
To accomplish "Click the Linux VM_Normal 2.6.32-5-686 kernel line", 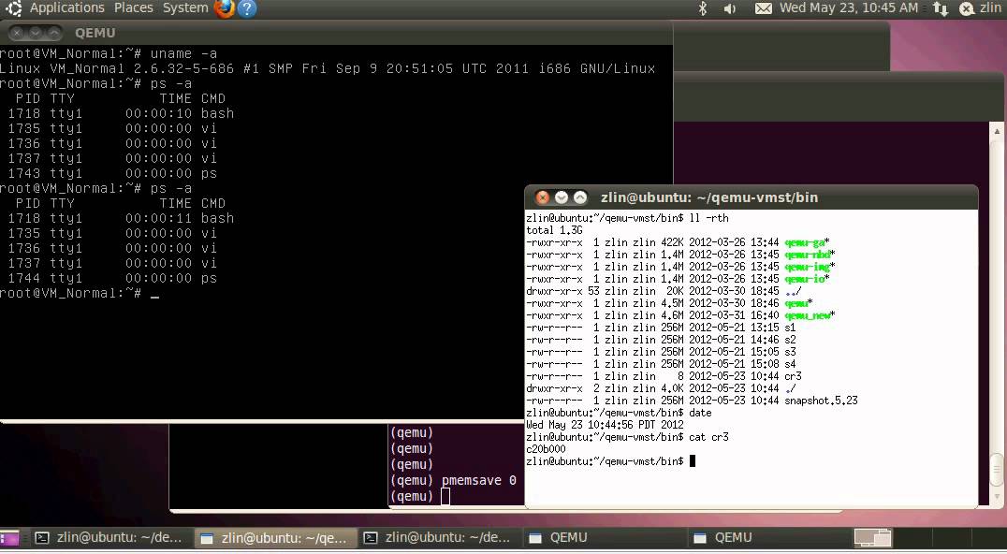I will click(x=328, y=68).
